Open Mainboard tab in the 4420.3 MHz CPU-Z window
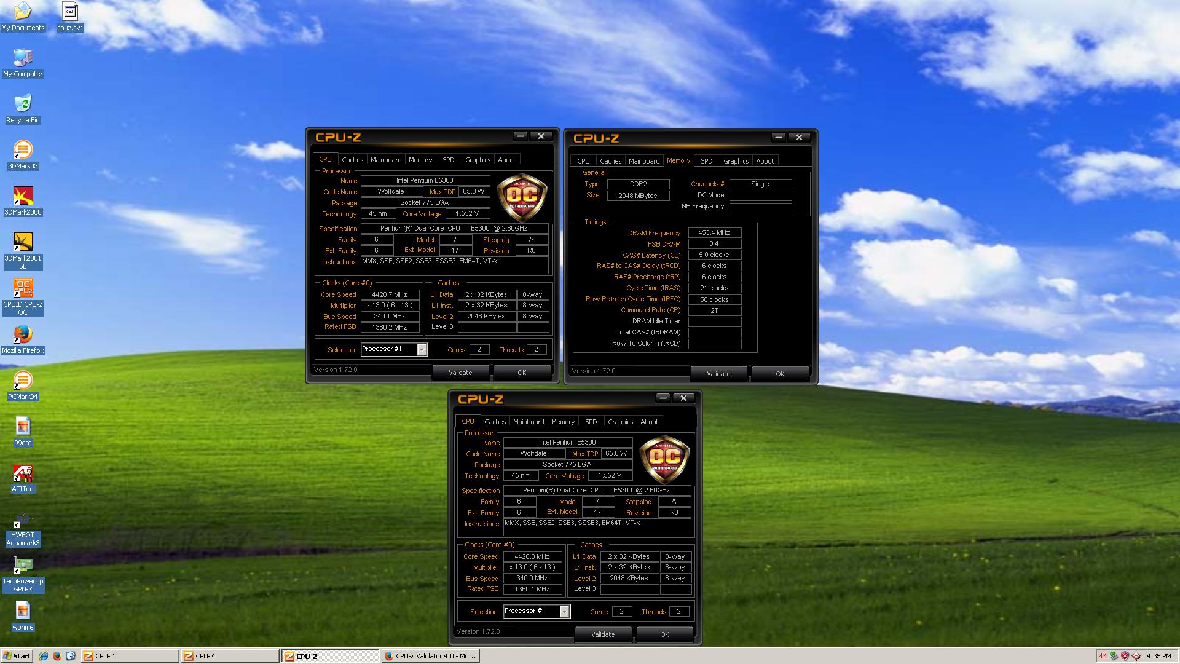Screen dimensions: 1180x664 pos(529,422)
